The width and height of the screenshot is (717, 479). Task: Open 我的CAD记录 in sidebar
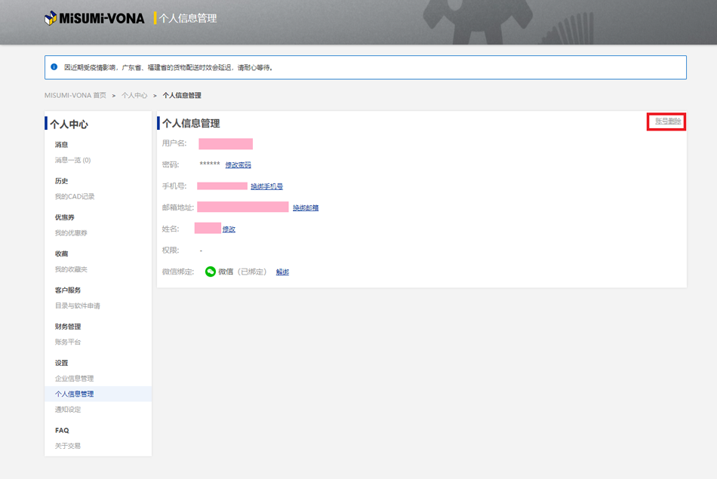pyautogui.click(x=75, y=197)
